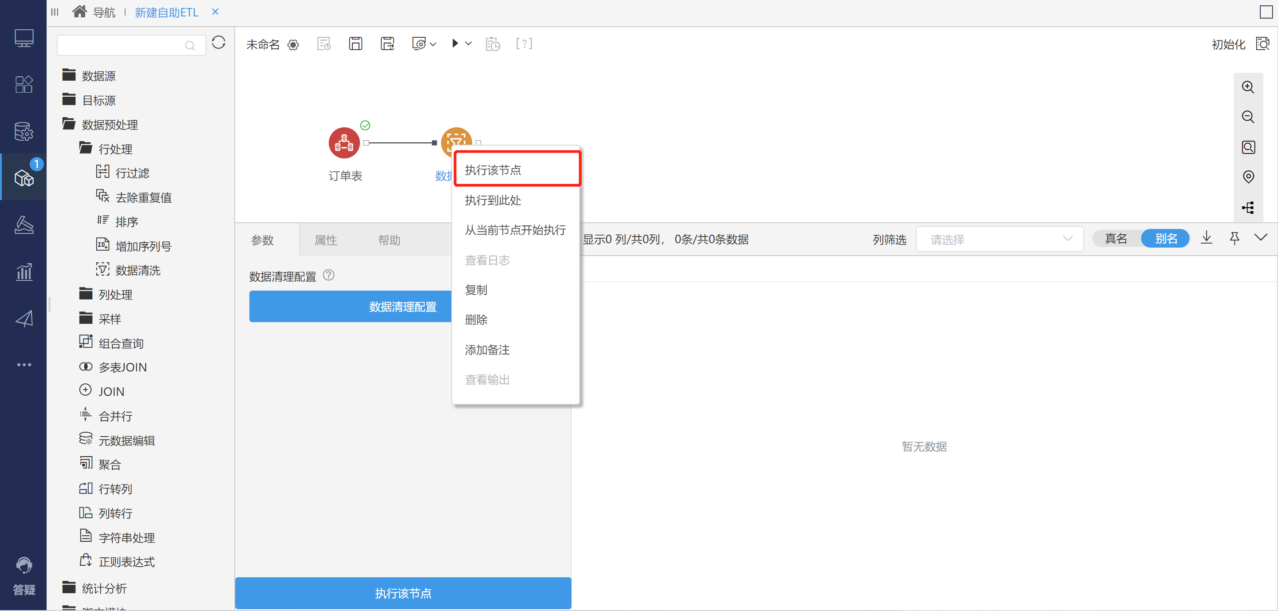Click the [?] parameter icon in toolbar
This screenshot has height=611, width=1278.
click(524, 43)
